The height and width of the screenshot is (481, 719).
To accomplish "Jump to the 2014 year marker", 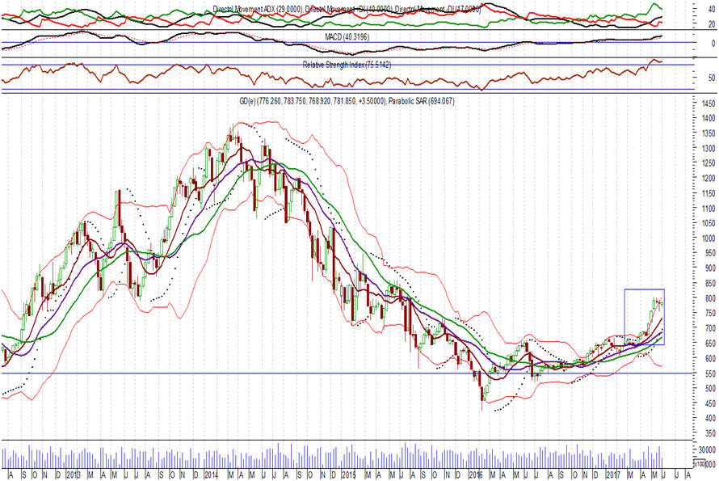I will pyautogui.click(x=210, y=474).
